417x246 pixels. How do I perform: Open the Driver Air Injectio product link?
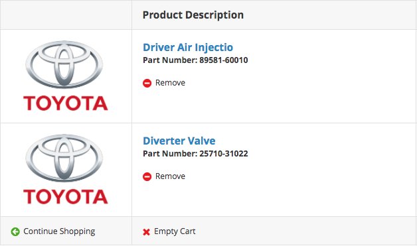point(188,48)
